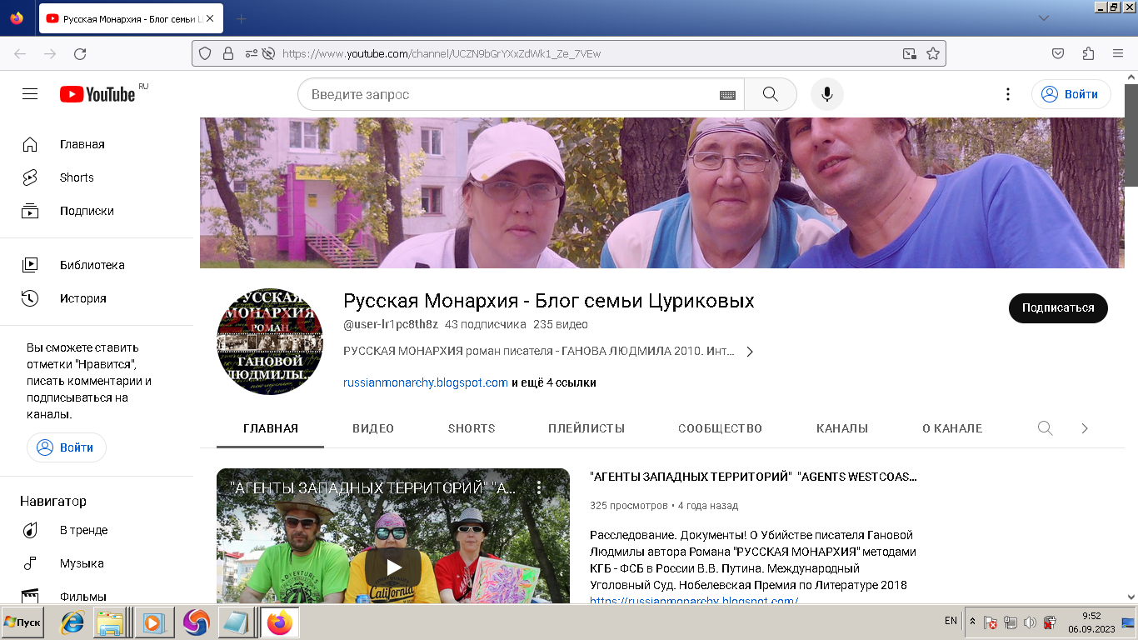Open the channel search magnifier in the tabs row

pos(1044,427)
